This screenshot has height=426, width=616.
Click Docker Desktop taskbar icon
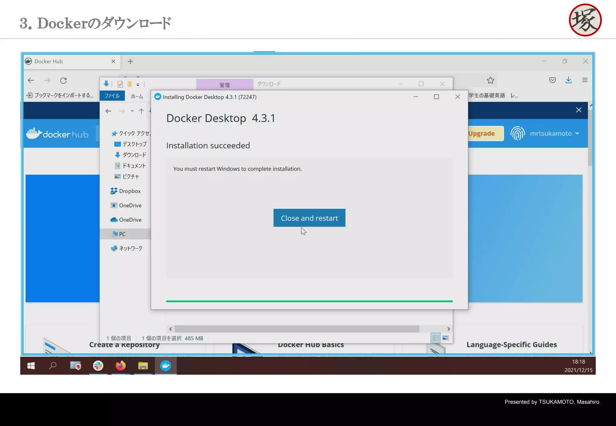(x=165, y=366)
